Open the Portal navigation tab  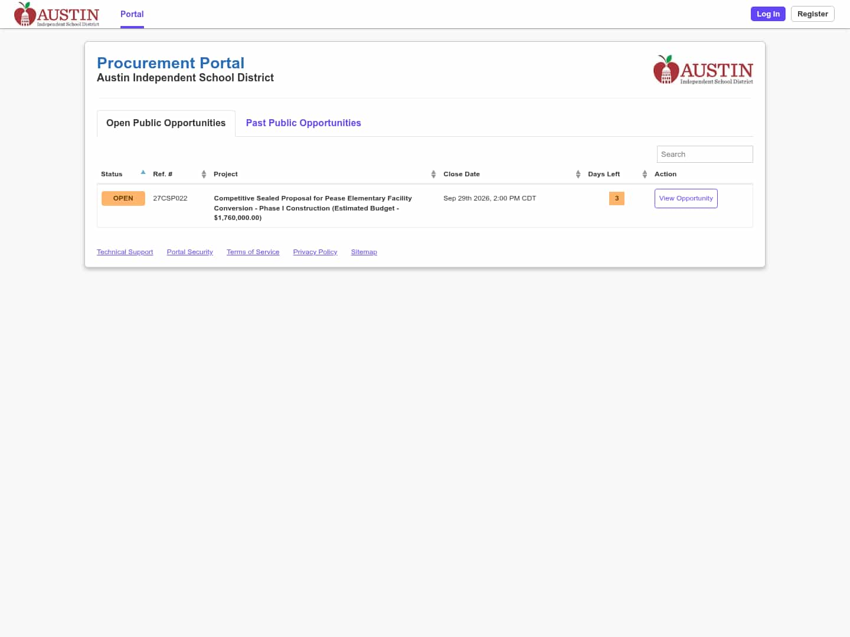[x=132, y=14]
